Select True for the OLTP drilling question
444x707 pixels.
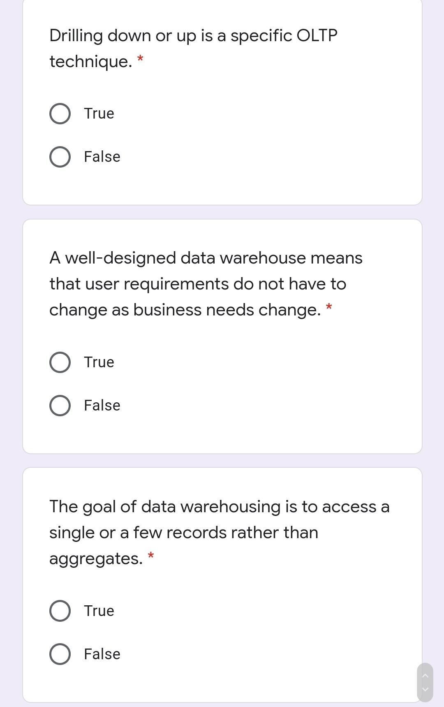pyautogui.click(x=60, y=113)
